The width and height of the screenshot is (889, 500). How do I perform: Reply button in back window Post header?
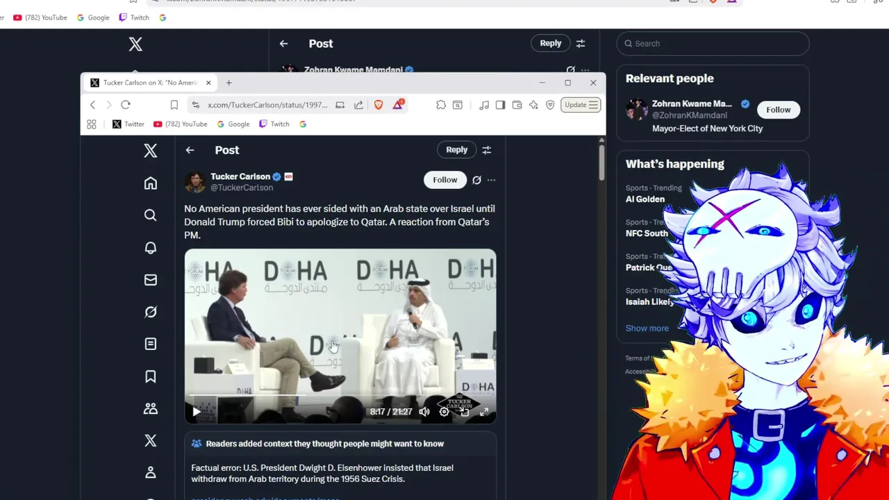[x=551, y=44]
